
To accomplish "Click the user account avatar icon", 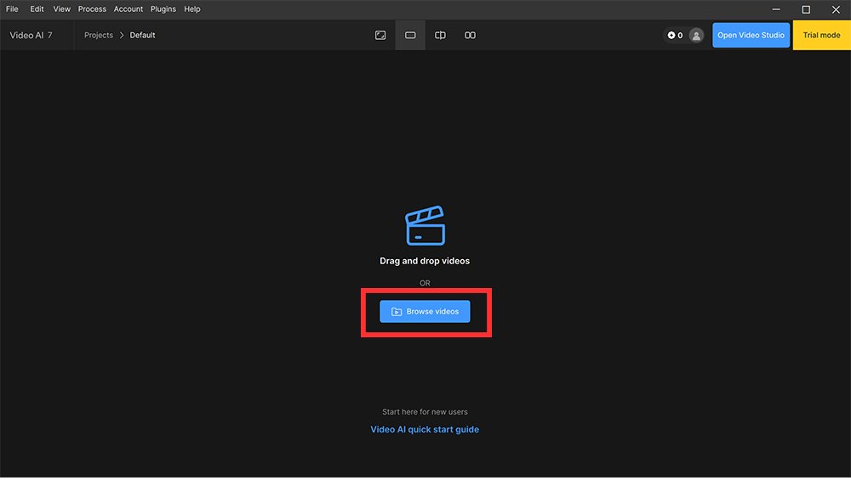I will (696, 36).
